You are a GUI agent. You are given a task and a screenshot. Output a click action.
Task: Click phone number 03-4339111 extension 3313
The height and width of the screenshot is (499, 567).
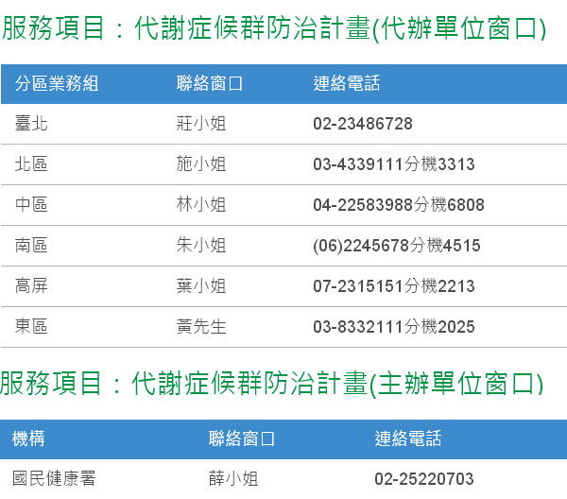point(393,164)
